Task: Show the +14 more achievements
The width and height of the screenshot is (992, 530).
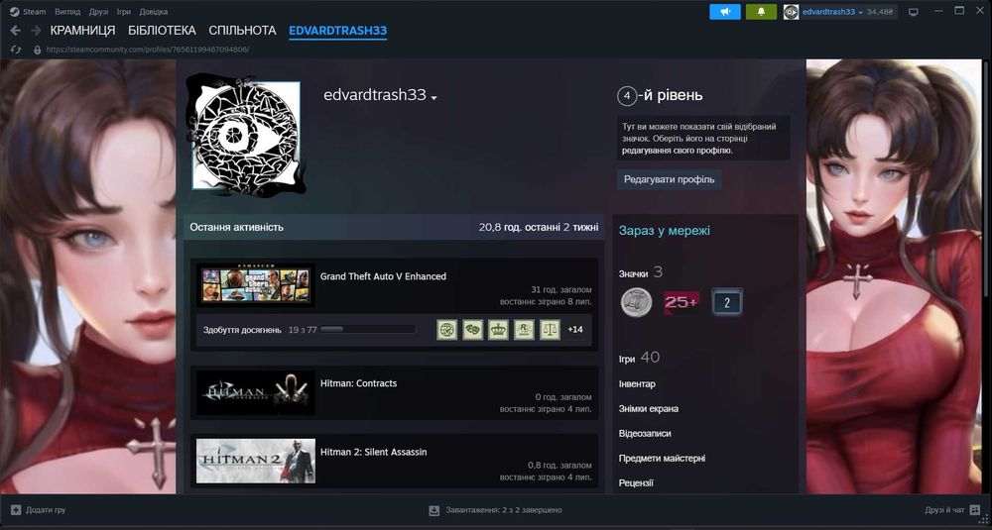Action: [x=575, y=329]
